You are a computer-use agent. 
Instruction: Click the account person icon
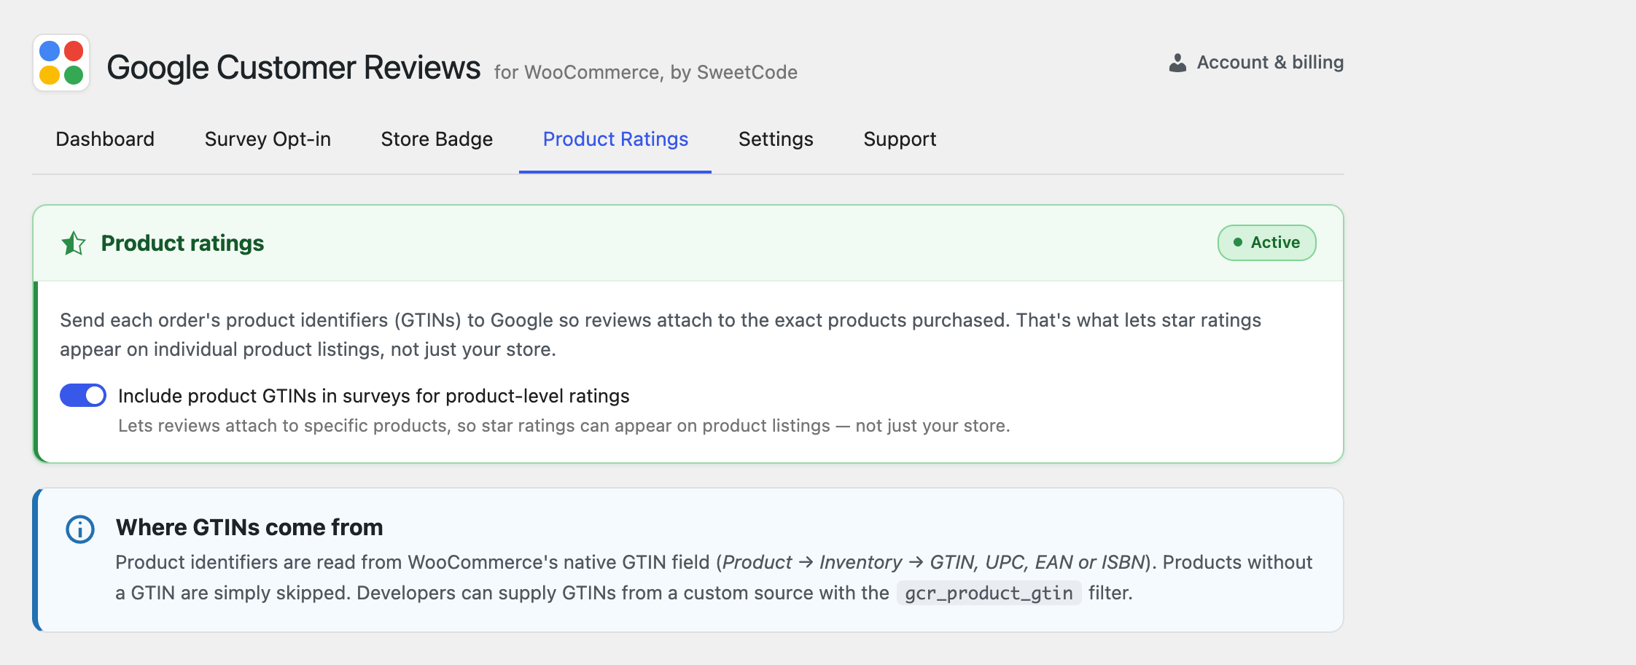tap(1177, 63)
